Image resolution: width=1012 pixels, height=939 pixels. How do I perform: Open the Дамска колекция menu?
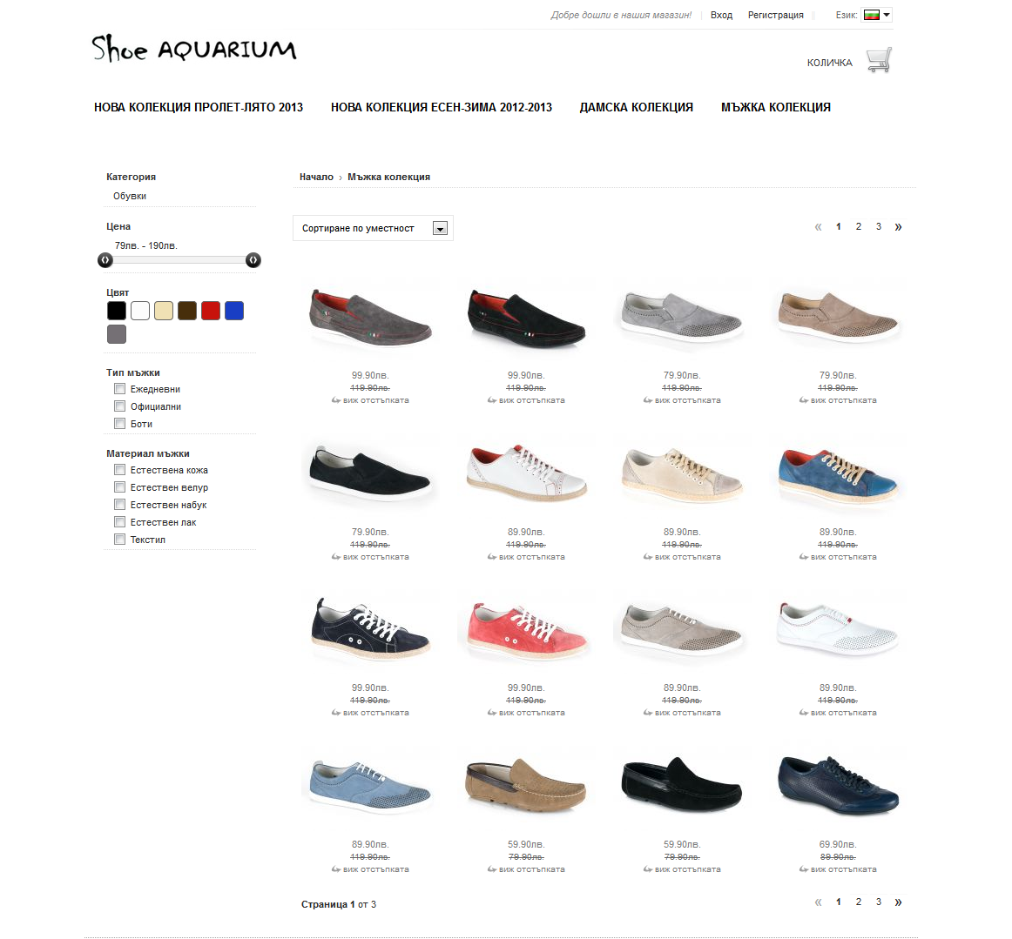click(x=637, y=108)
